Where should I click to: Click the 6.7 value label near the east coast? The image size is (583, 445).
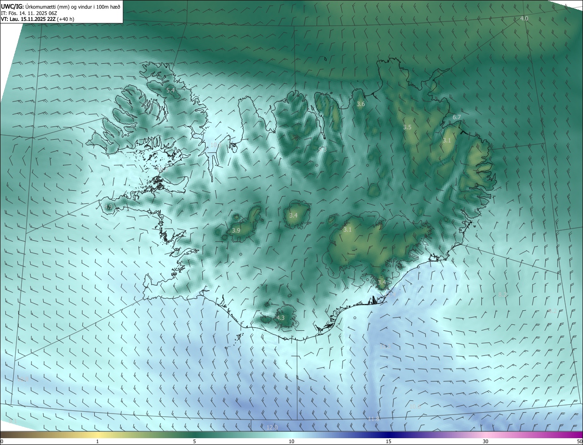click(x=457, y=117)
